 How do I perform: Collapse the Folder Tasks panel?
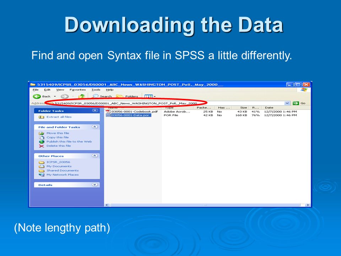point(95,111)
